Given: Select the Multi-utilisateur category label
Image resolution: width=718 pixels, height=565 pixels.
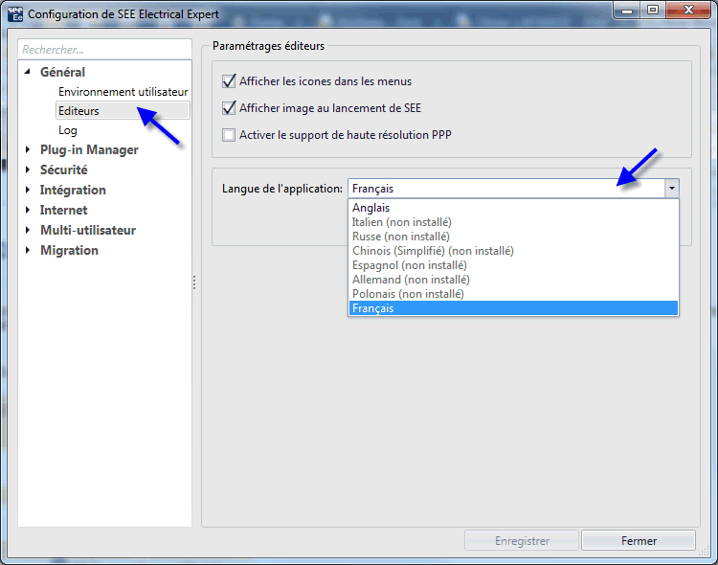Looking at the screenshot, I should click(88, 231).
